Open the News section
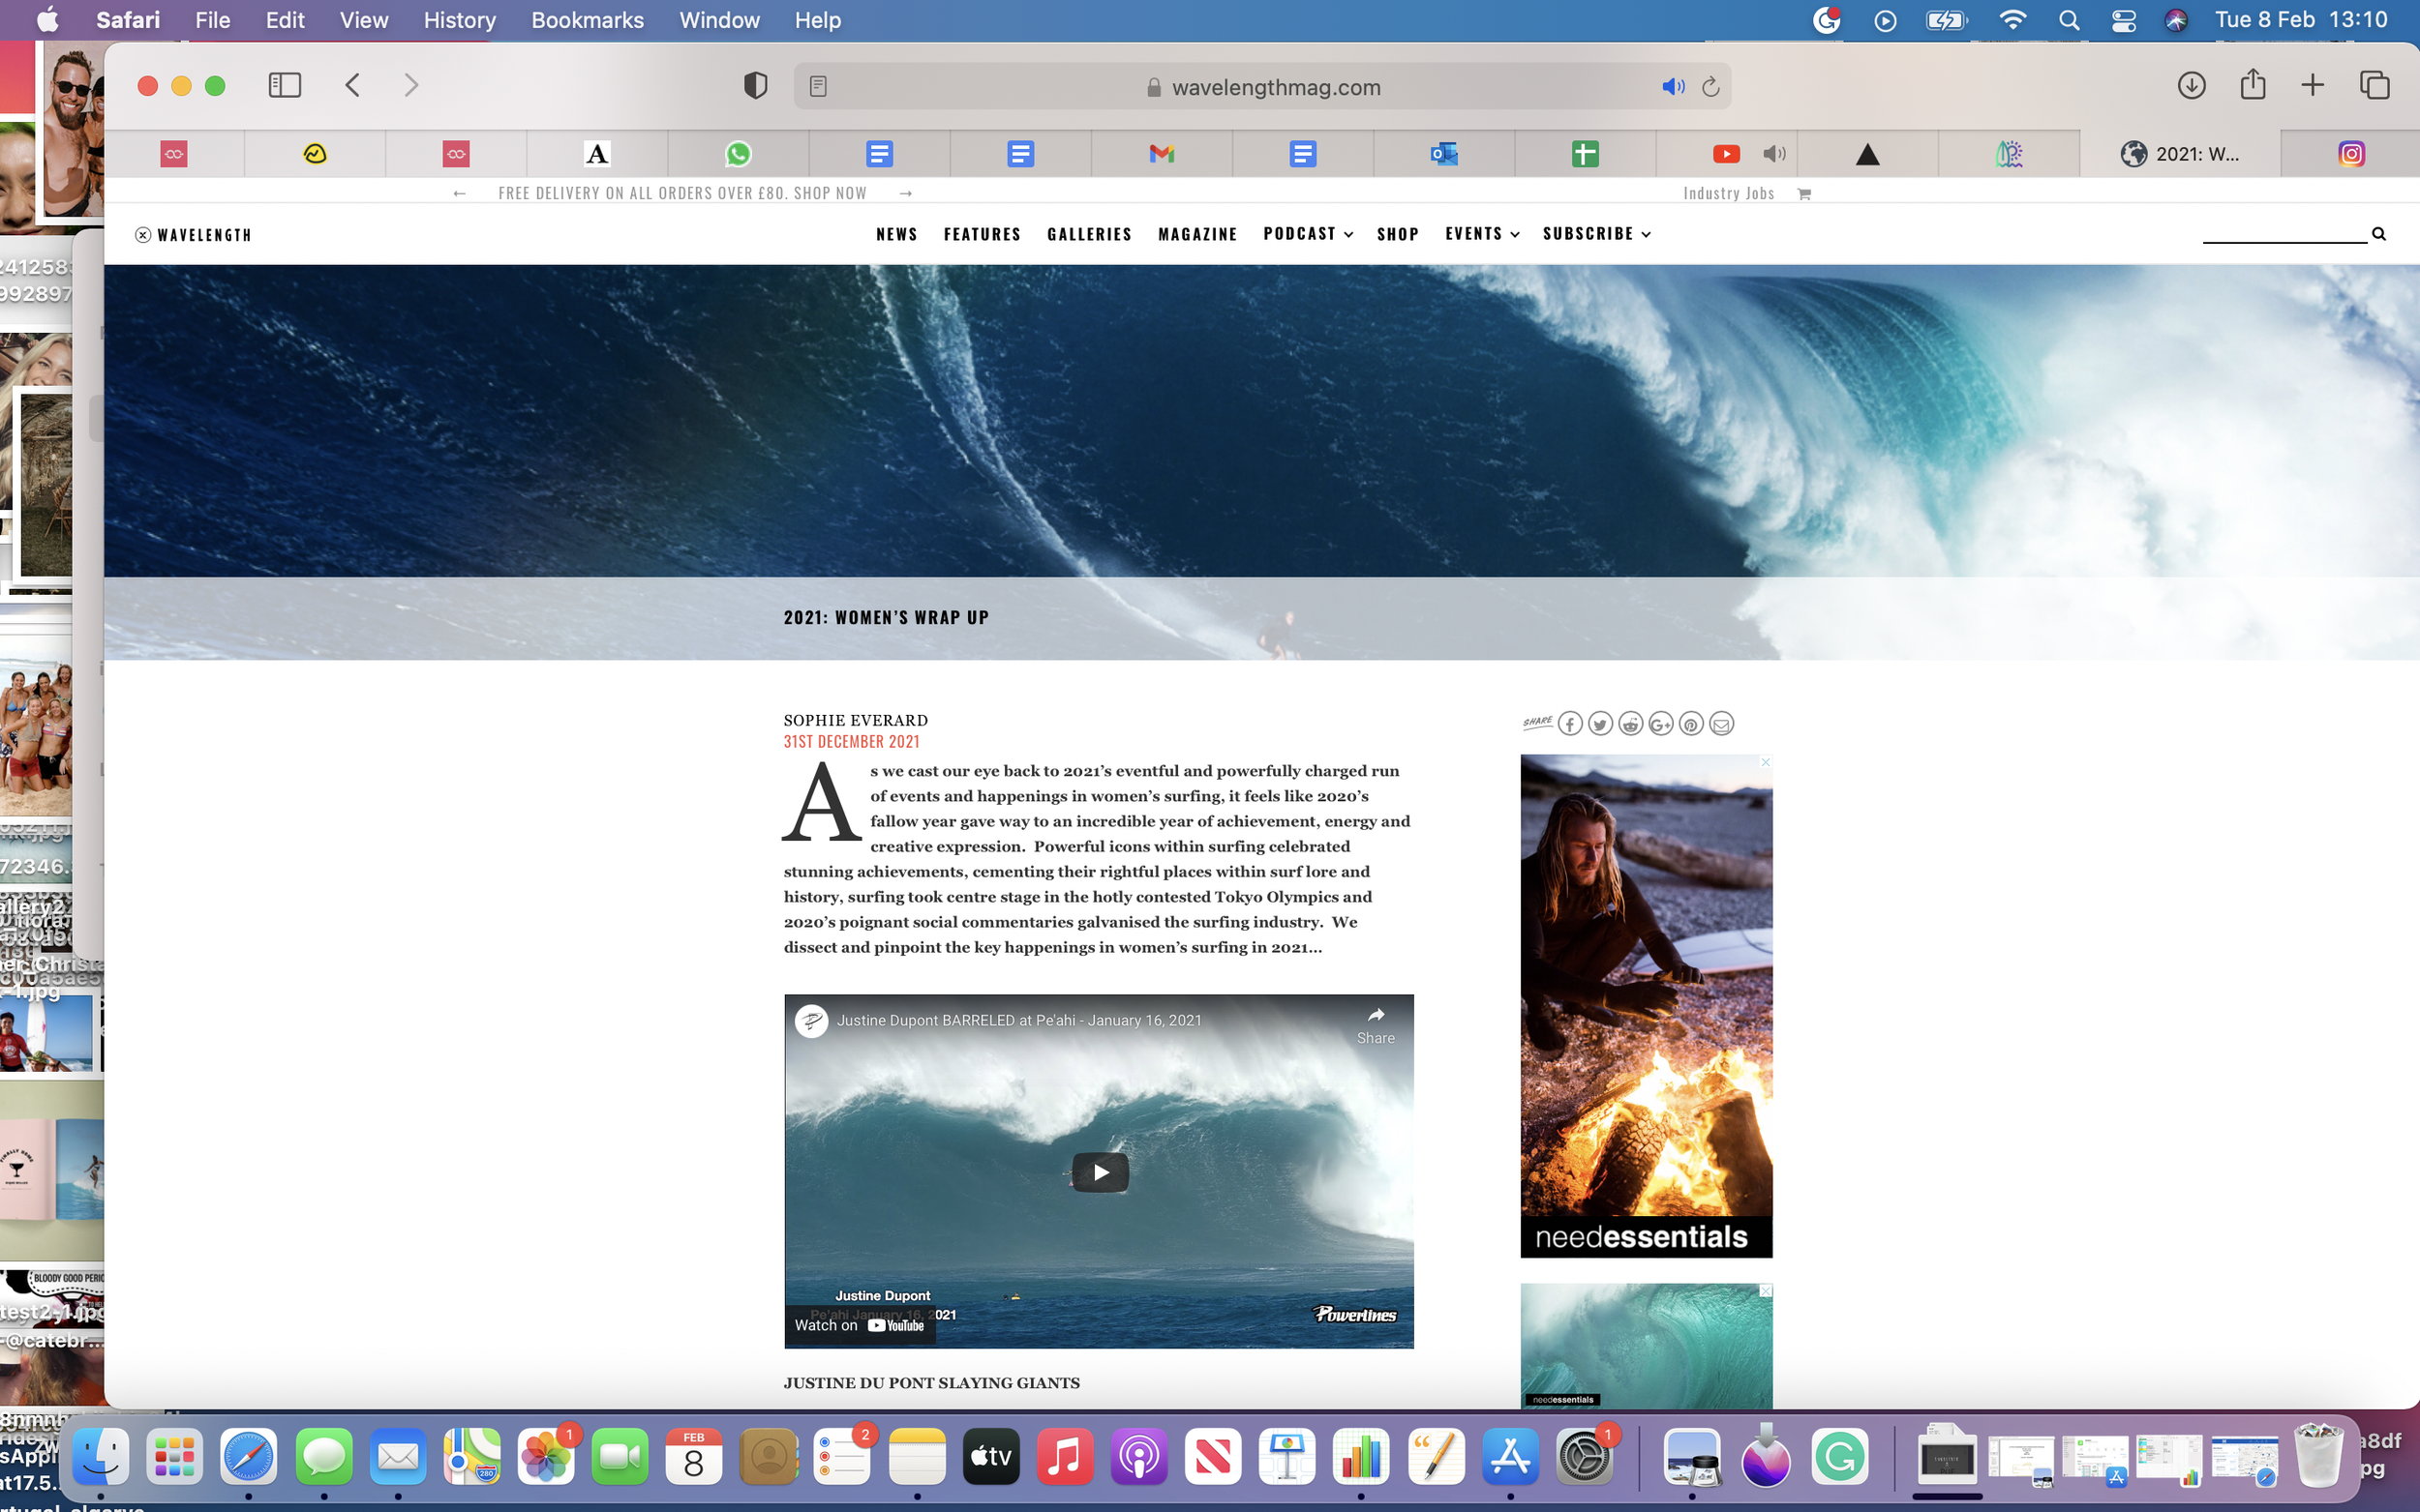This screenshot has width=2420, height=1512. [896, 234]
